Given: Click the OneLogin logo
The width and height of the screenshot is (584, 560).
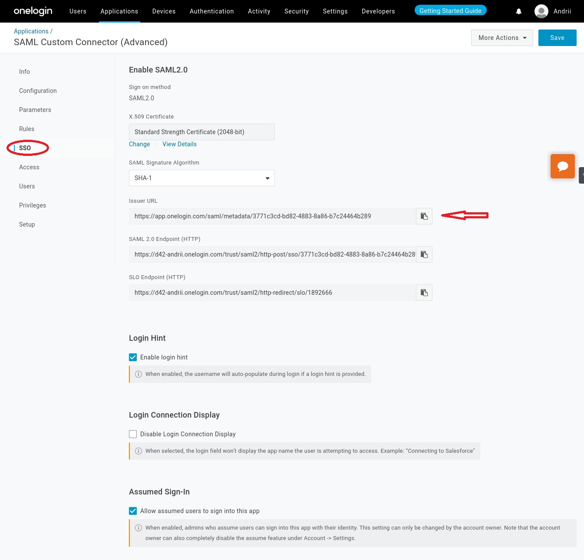Looking at the screenshot, I should [x=33, y=11].
